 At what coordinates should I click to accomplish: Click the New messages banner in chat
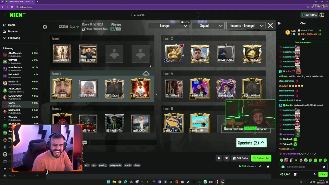point(303,42)
